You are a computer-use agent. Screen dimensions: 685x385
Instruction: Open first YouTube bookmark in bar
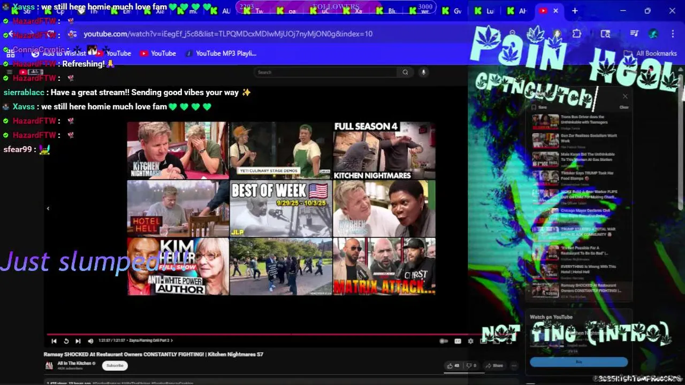coord(113,53)
